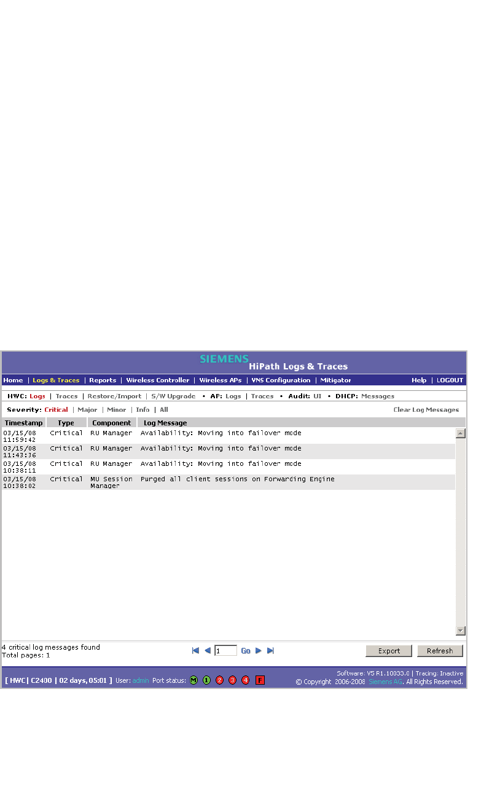Click Purged all client sessions message
The height and width of the screenshot is (807, 500).
coord(238,479)
